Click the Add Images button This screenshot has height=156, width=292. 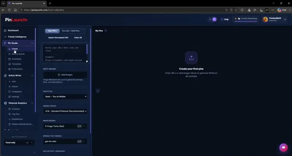point(65,75)
